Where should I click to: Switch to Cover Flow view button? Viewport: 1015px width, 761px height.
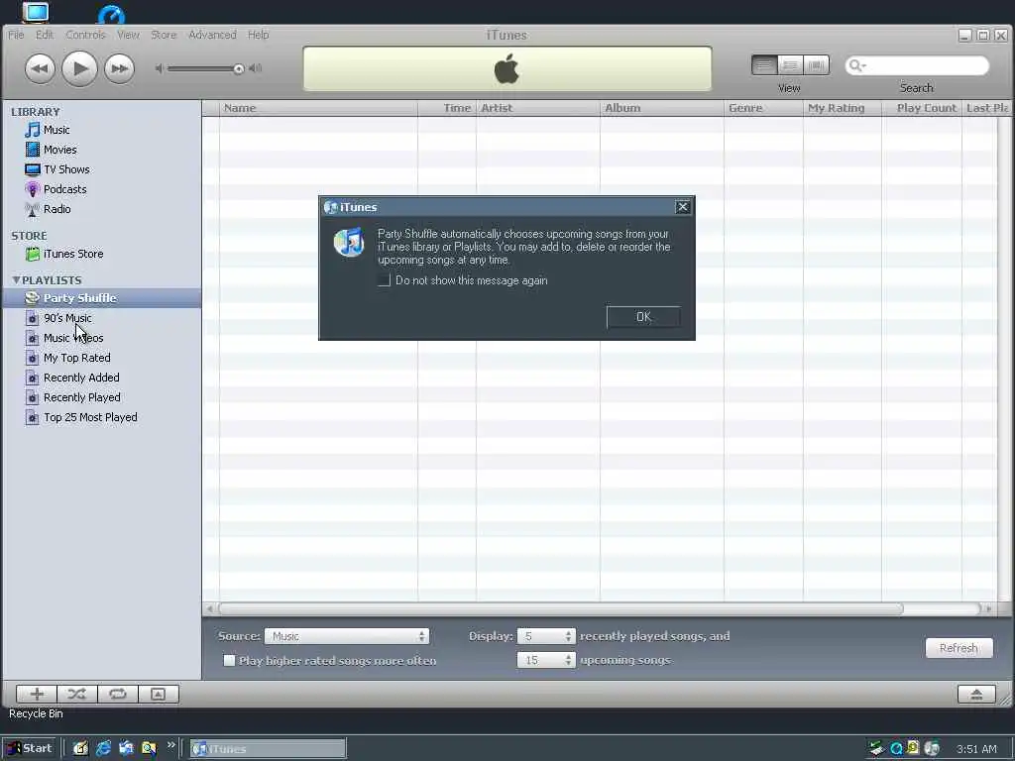[x=817, y=65]
